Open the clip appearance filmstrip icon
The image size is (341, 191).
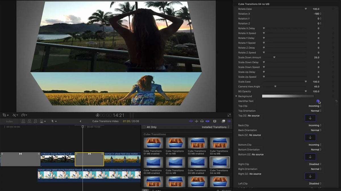(x=215, y=121)
